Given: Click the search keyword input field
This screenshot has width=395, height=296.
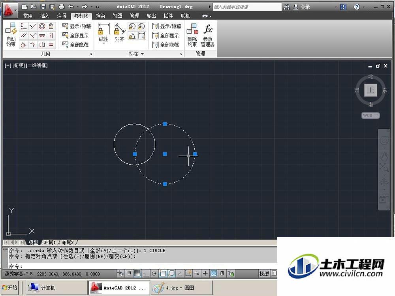Looking at the screenshot, I should click(247, 7).
